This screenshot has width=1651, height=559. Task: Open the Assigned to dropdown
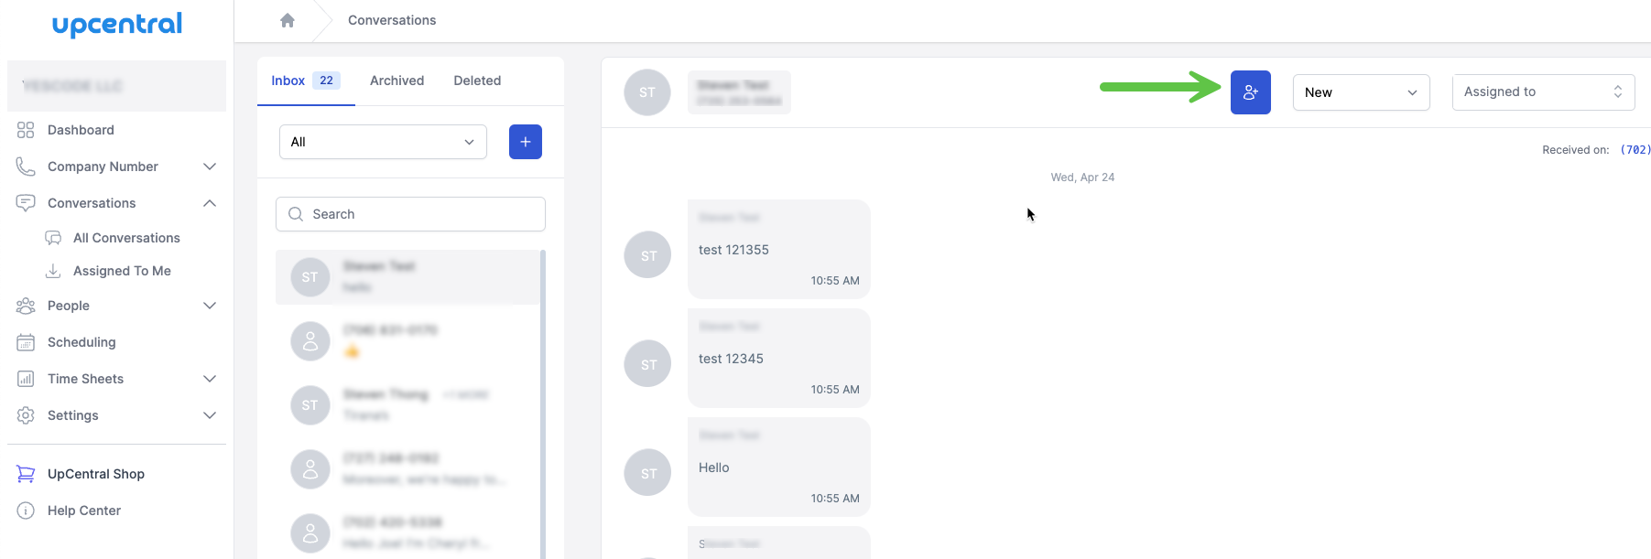point(1543,91)
